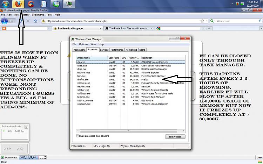The height and width of the screenshot is (164, 263).
Task: Select the winlogon.exe process row
Action: (131, 104)
